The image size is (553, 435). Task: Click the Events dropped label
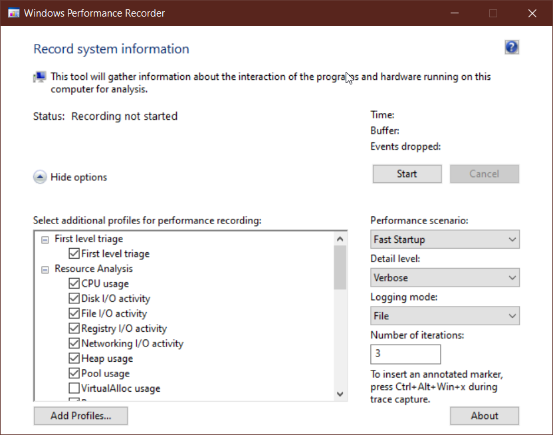coord(405,146)
